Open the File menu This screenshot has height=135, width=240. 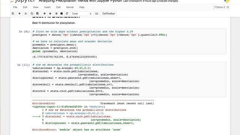[x=15, y=7]
